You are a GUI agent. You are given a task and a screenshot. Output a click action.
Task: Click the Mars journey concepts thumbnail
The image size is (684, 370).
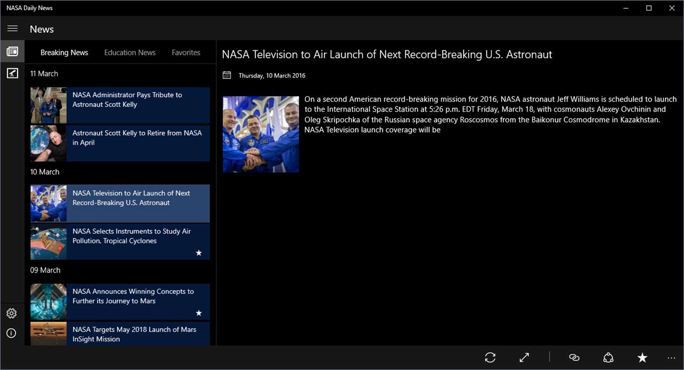pyautogui.click(x=48, y=302)
